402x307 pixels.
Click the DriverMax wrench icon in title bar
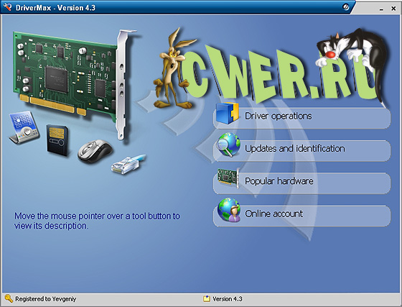[7, 7]
